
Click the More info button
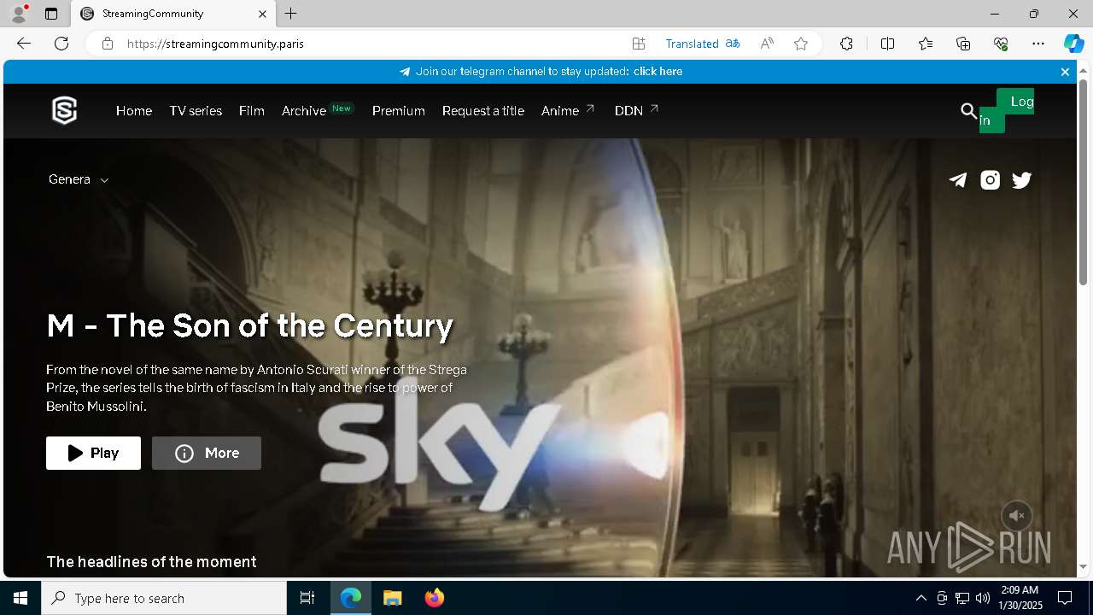point(207,453)
